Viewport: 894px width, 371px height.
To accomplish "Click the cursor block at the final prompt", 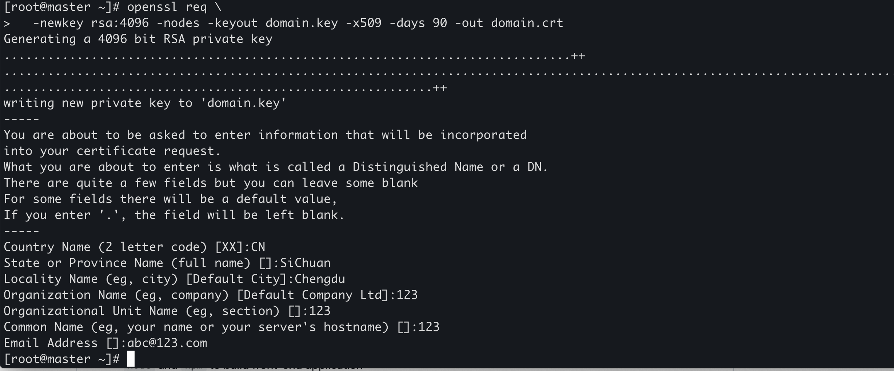I will click(x=131, y=359).
